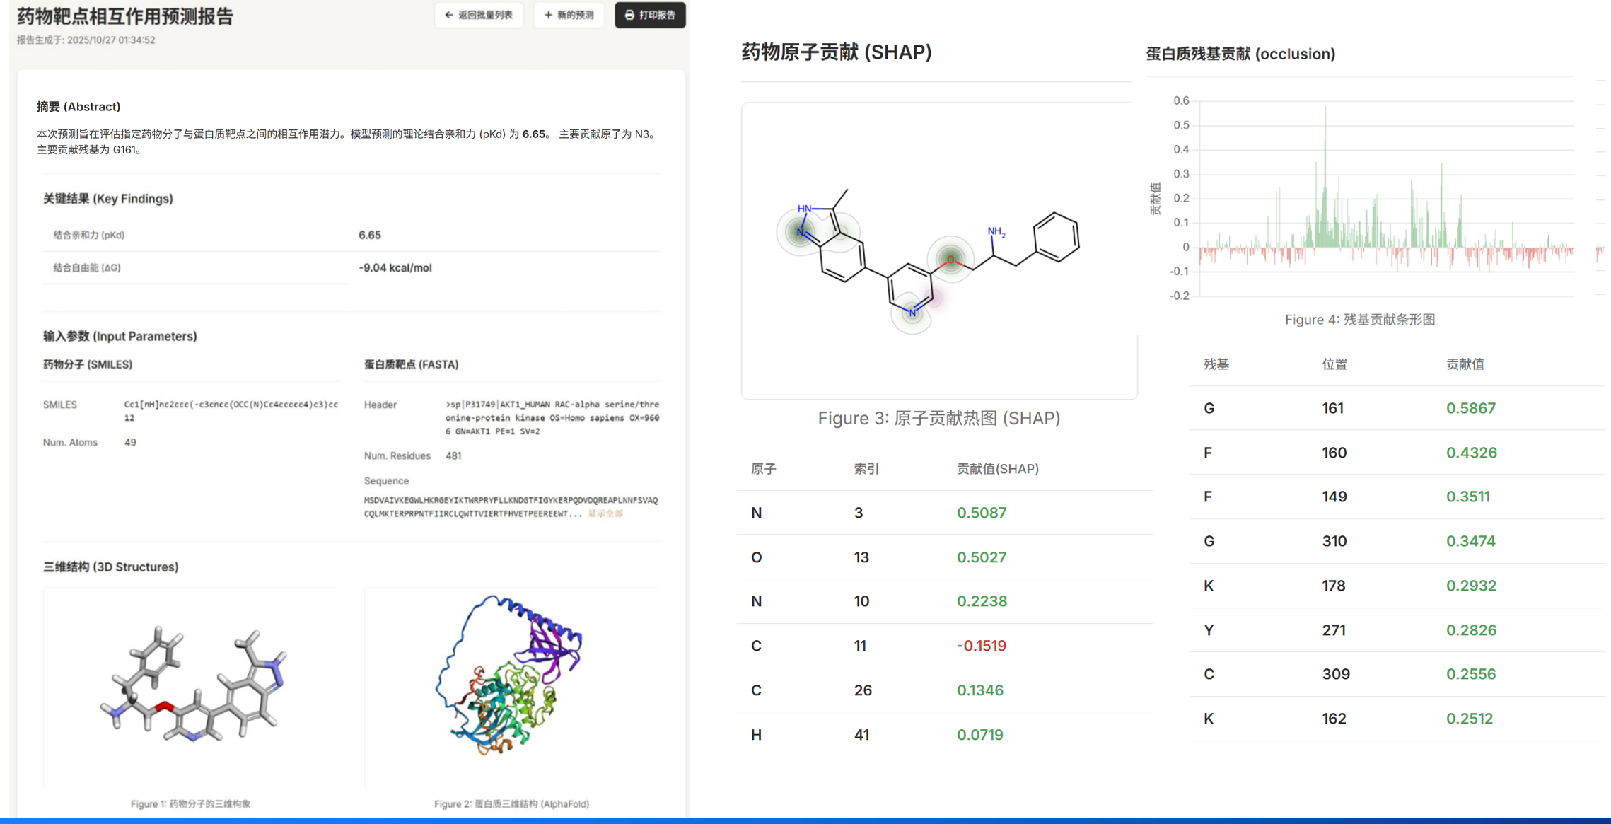Click the HN label in the molecule heatmap
The image size is (1611, 824).
click(804, 209)
